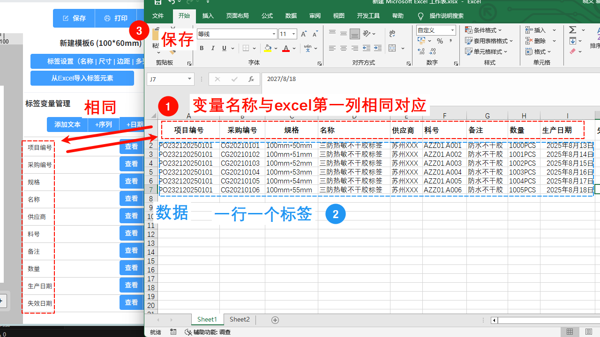The width and height of the screenshot is (600, 337).
Task: Click the accounting number format icon
Action: coord(420,41)
